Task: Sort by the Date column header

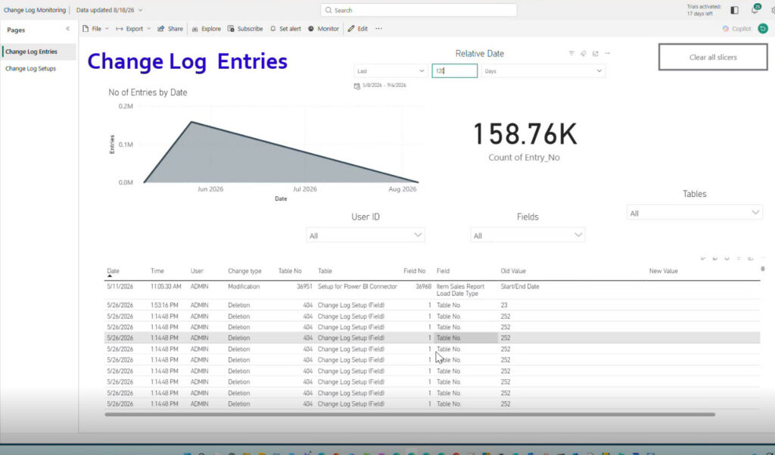Action: [114, 271]
